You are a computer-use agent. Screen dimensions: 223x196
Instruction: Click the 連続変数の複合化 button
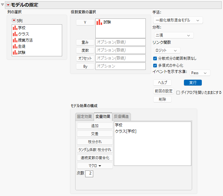point(95,158)
